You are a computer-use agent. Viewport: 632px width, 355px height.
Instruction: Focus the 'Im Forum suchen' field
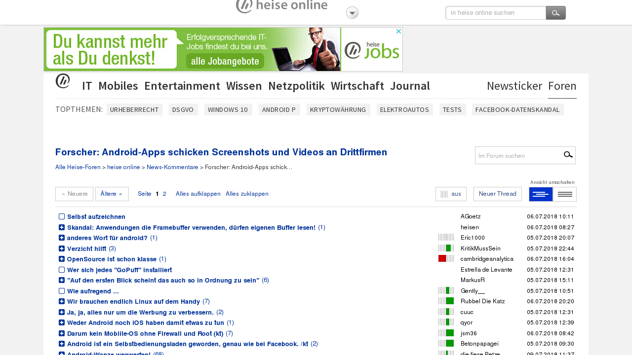[518, 155]
